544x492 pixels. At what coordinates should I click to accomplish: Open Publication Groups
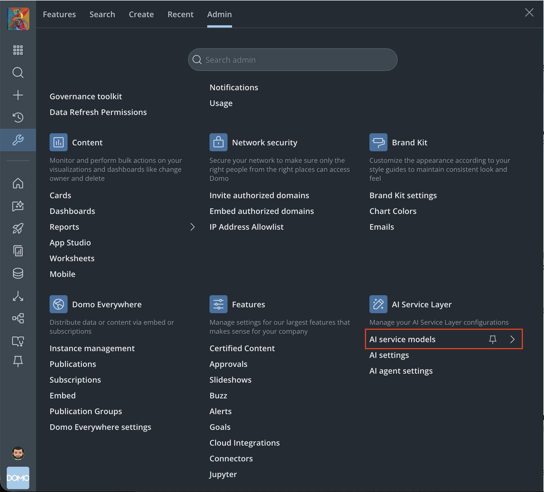tap(86, 411)
